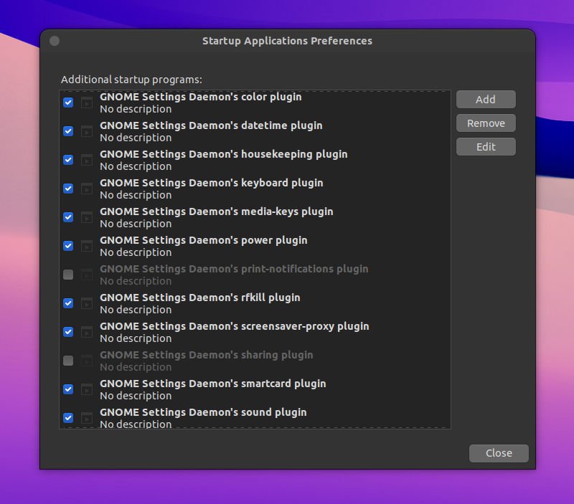Uncheck the rfkill plugin checkbox

[x=68, y=303]
